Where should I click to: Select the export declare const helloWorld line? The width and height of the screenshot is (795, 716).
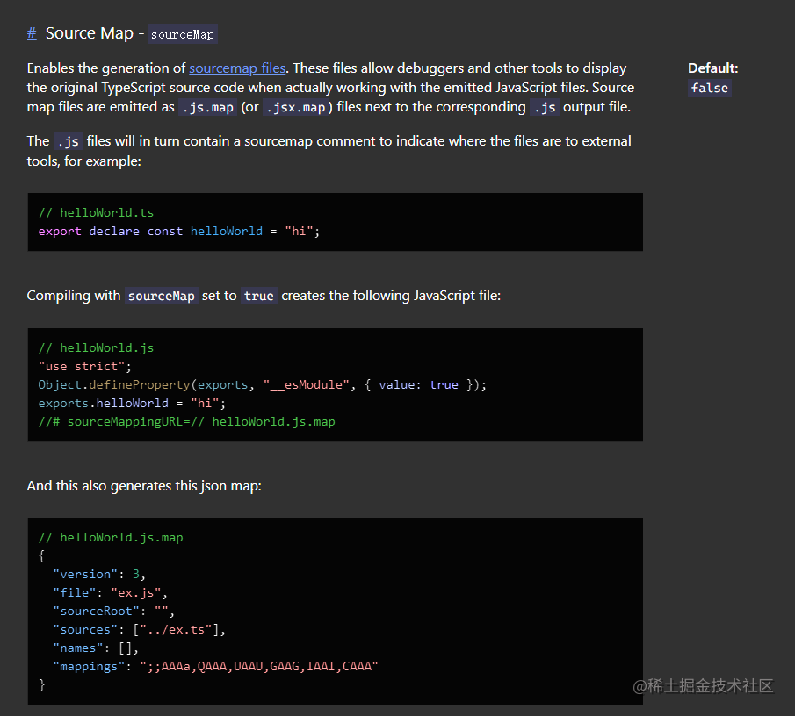pyautogui.click(x=176, y=231)
